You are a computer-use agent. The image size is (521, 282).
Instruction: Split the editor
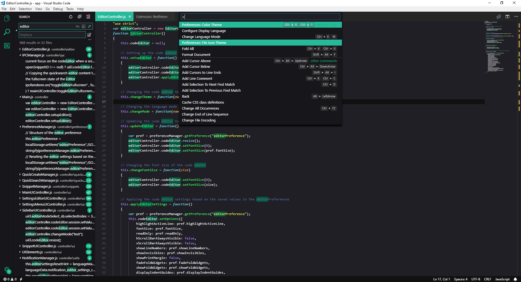coord(507,17)
